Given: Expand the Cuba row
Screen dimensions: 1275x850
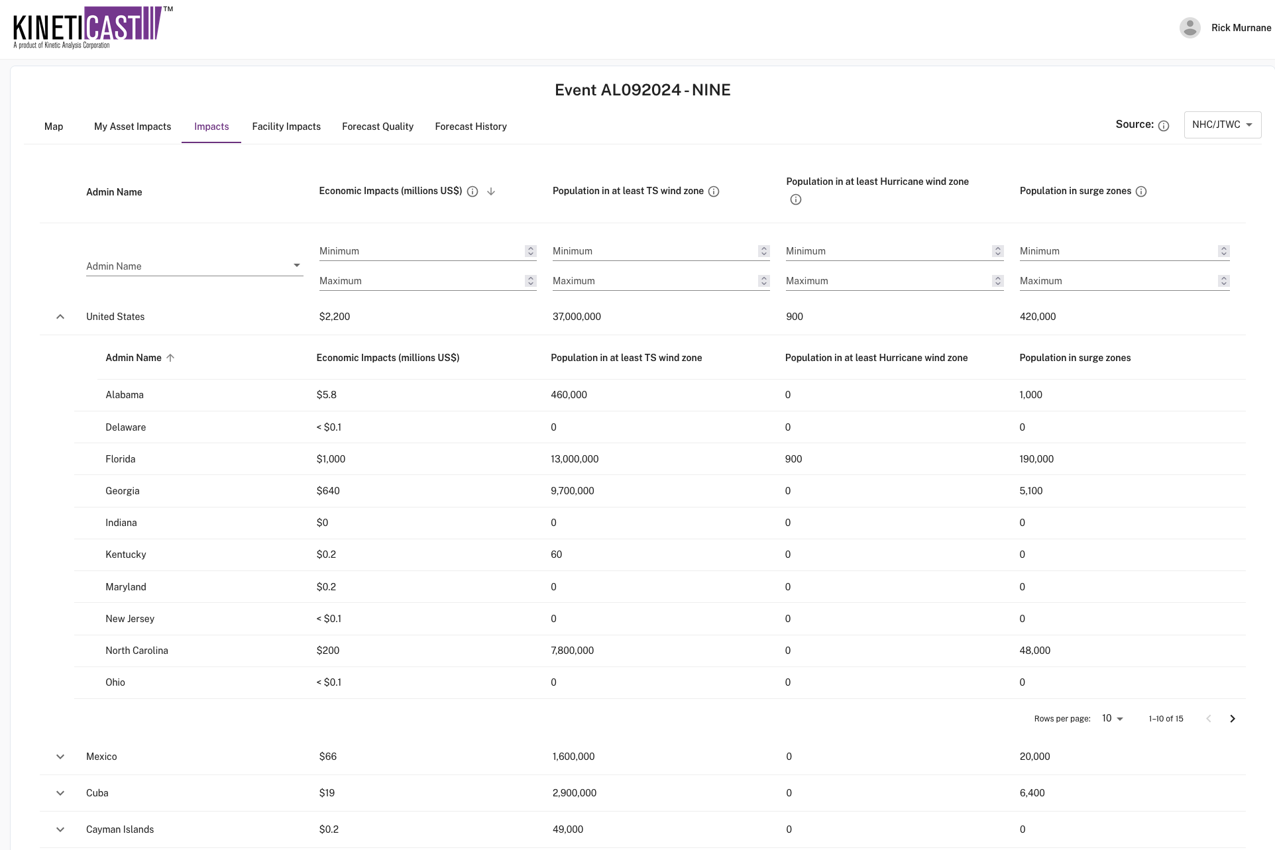Looking at the screenshot, I should click(x=60, y=793).
